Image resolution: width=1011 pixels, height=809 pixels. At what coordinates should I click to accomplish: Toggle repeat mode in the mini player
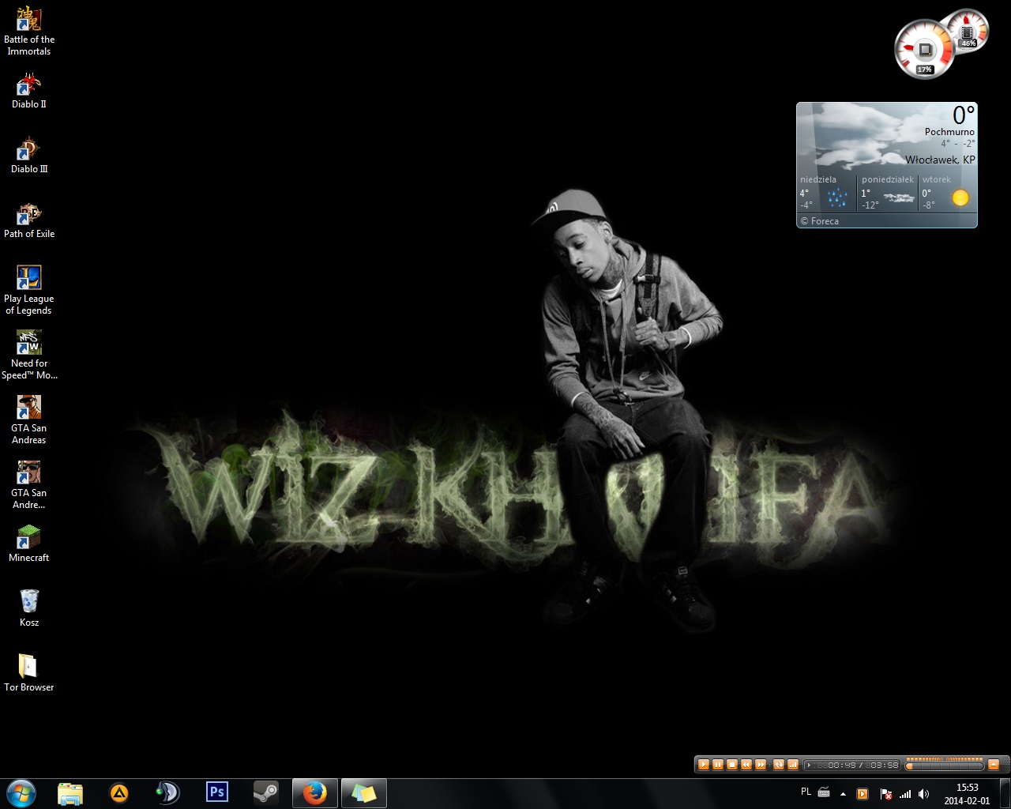coord(778,765)
